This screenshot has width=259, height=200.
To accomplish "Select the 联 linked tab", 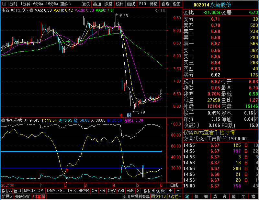I will 224,196.
